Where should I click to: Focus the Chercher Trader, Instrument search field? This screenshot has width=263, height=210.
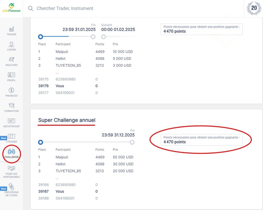pos(65,8)
